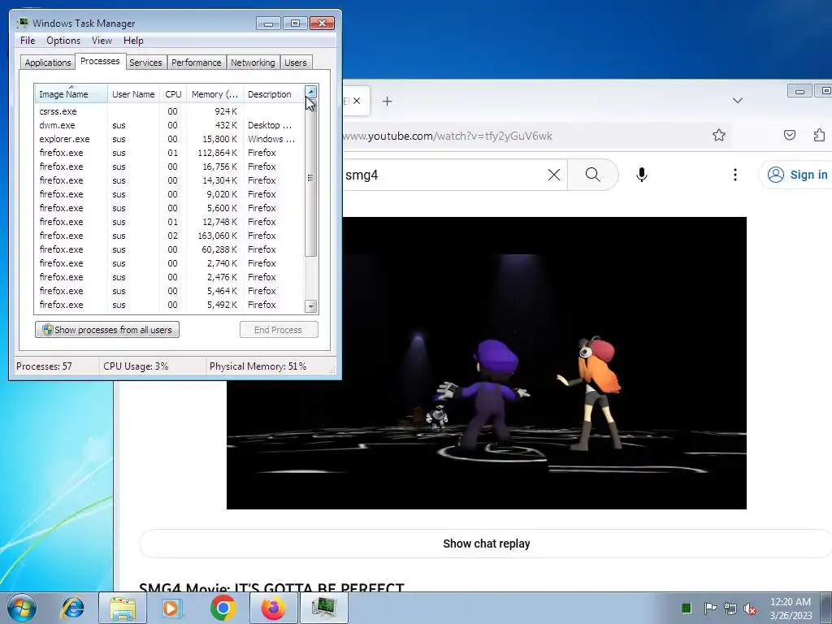Switch to Firefox taskbar icon
Screen dimensions: 832x624
tap(274, 608)
